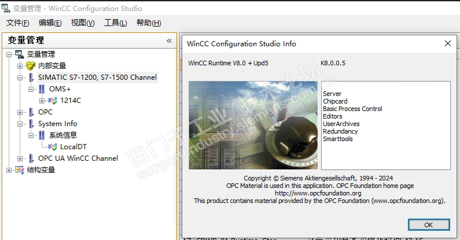Open the 视图(V) menu
Image resolution: width=460 pixels, height=240 pixels.
pyautogui.click(x=83, y=23)
